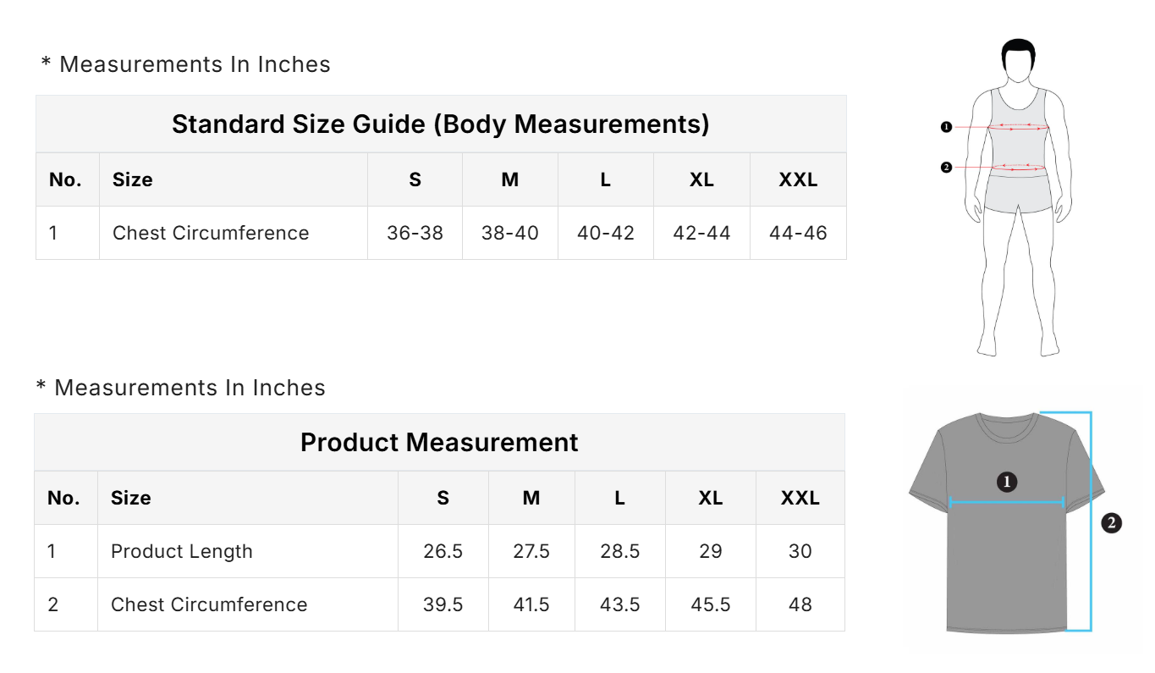Click the Chest Circumference label in the body measurements table
Viewport: 1155px width, 673px height.
pyautogui.click(x=211, y=233)
